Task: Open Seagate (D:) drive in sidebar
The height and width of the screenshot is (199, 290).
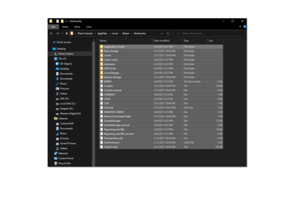Action: tap(66, 109)
